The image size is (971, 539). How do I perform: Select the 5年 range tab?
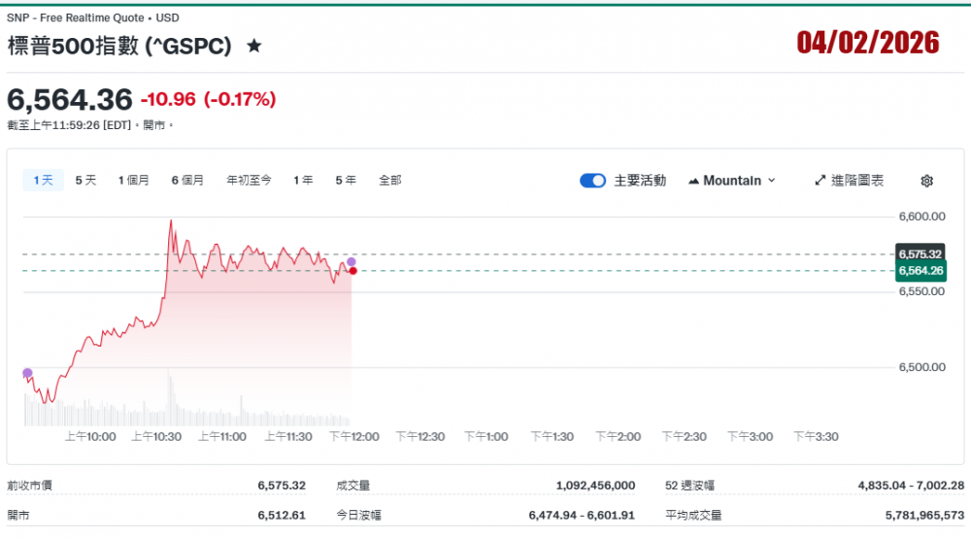tap(346, 180)
